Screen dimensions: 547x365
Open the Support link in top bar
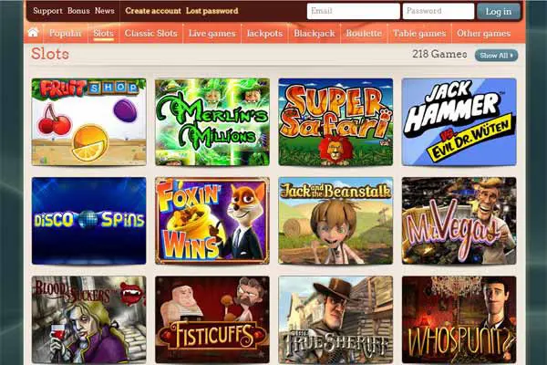point(47,11)
